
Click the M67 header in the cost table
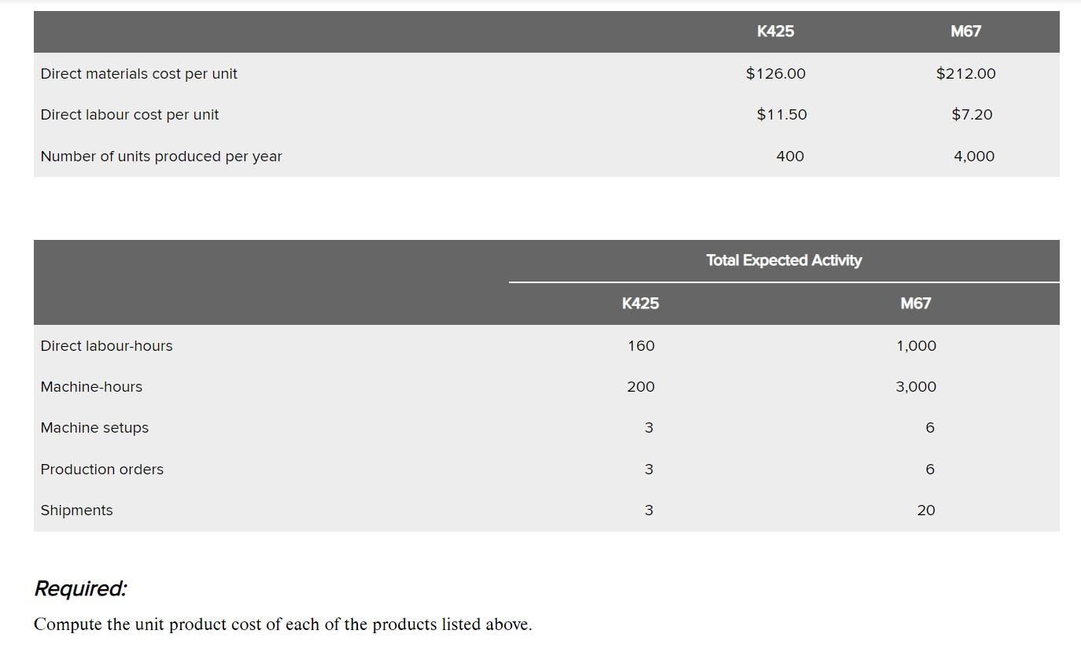(x=965, y=31)
